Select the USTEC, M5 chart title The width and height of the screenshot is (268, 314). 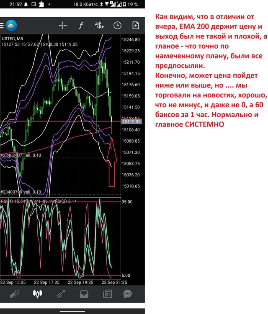[x=12, y=39]
